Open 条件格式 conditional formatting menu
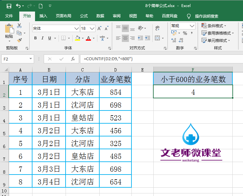This screenshot has width=243, height=196. click(x=214, y=26)
